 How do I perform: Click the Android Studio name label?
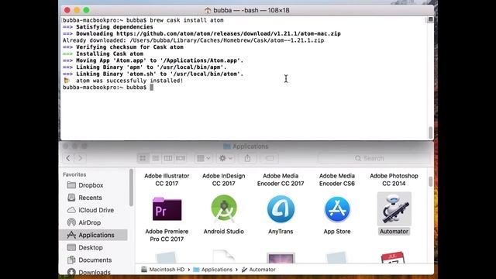click(x=224, y=232)
